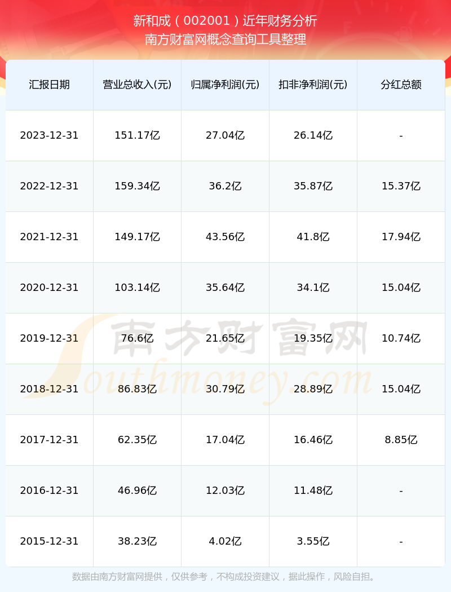Select the 11.48亿 cell
The image size is (451, 592).
coord(313,491)
